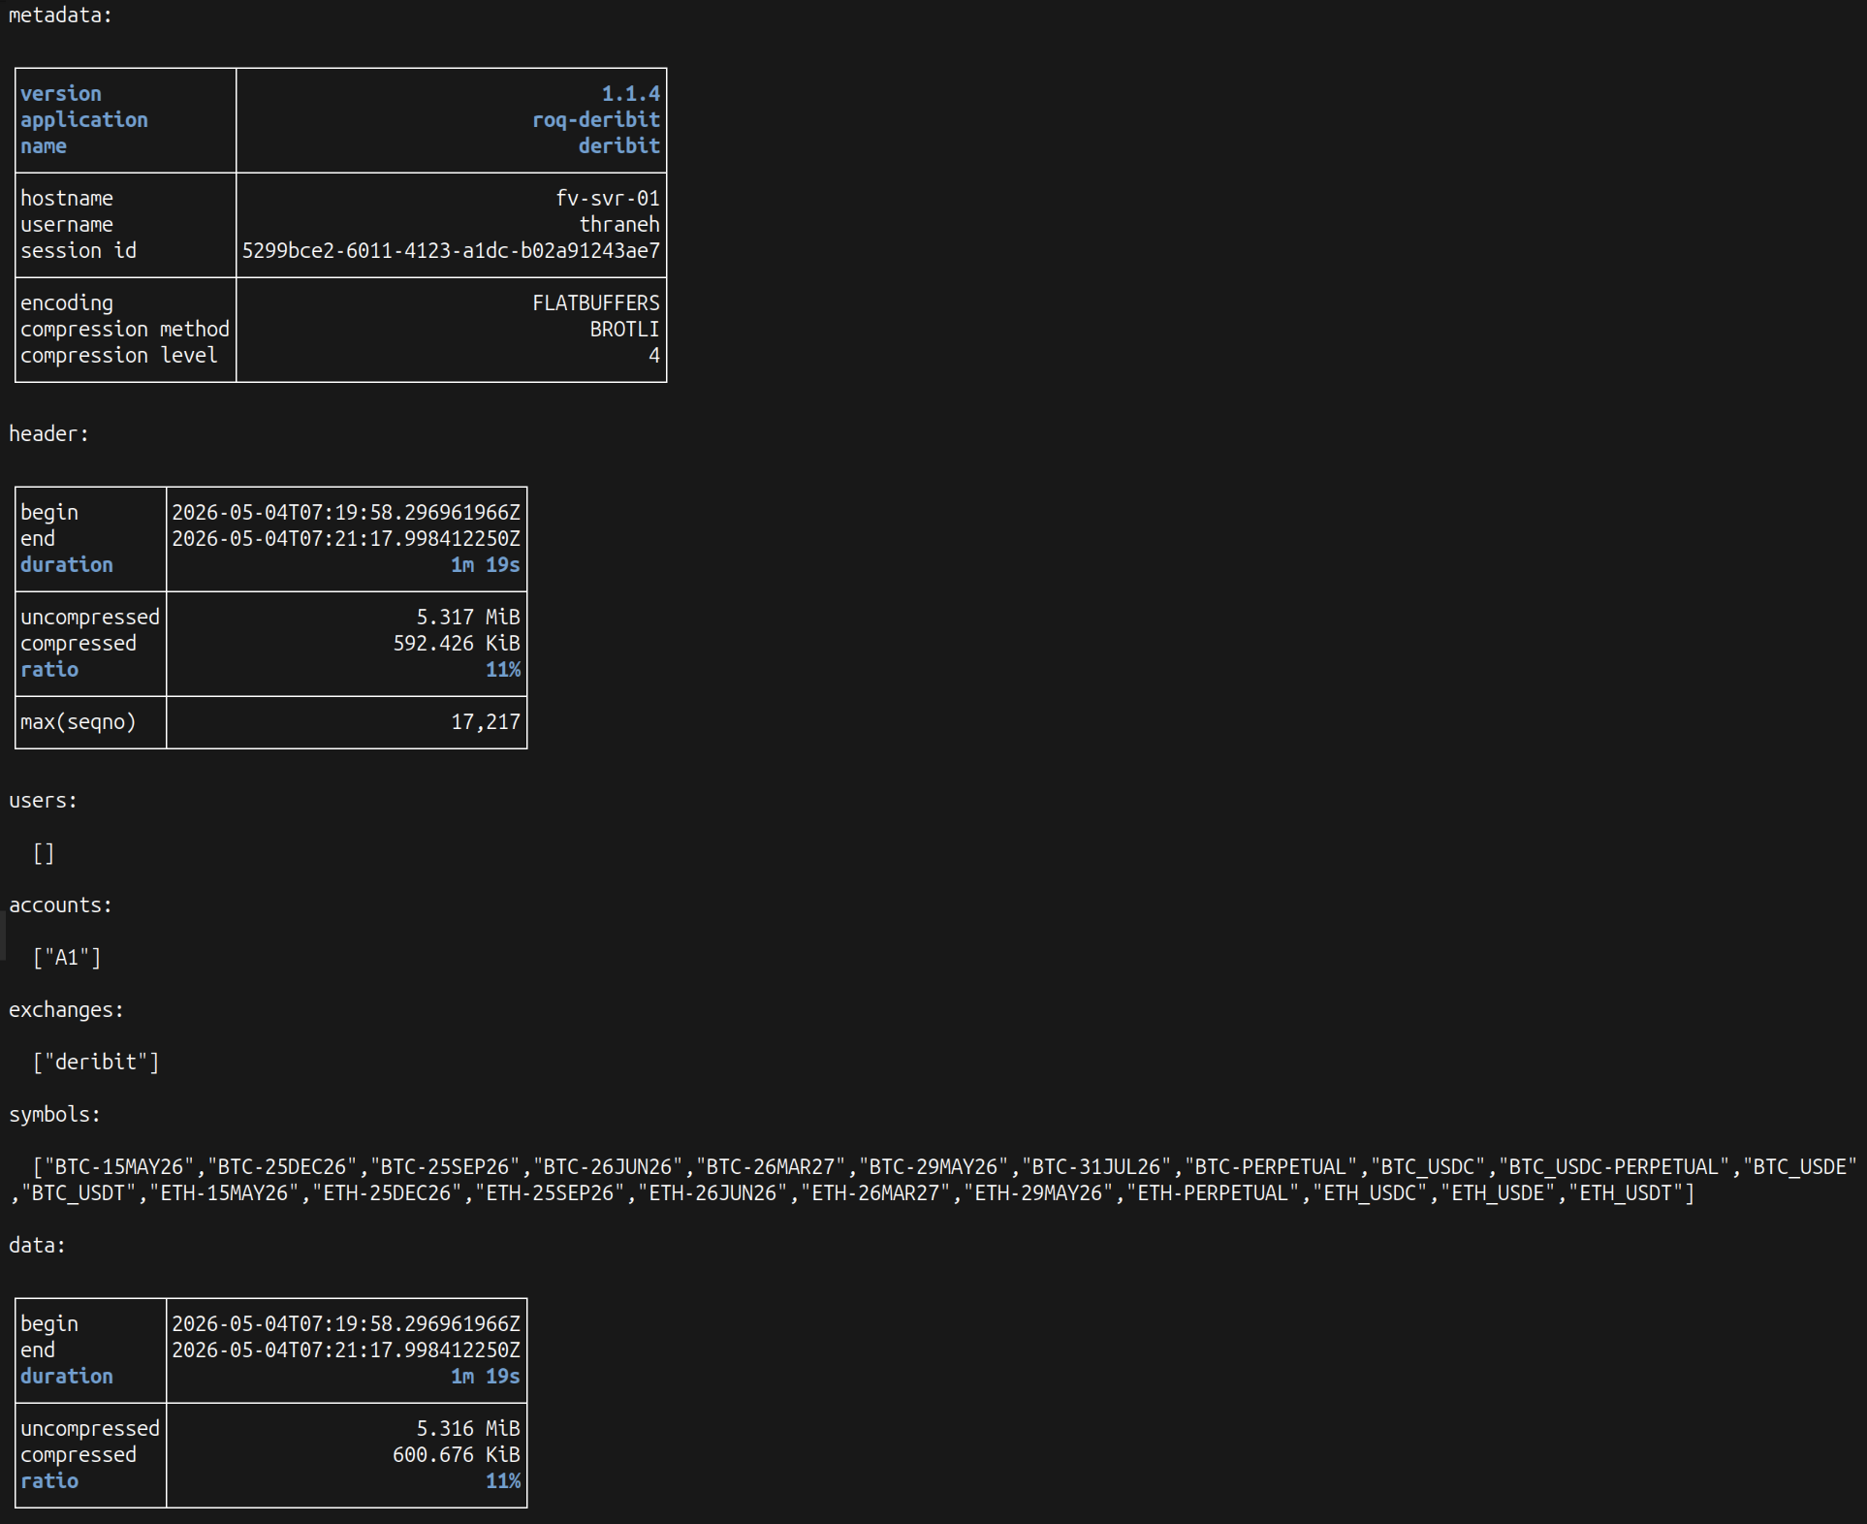Select the "application" row label

[x=84, y=120]
